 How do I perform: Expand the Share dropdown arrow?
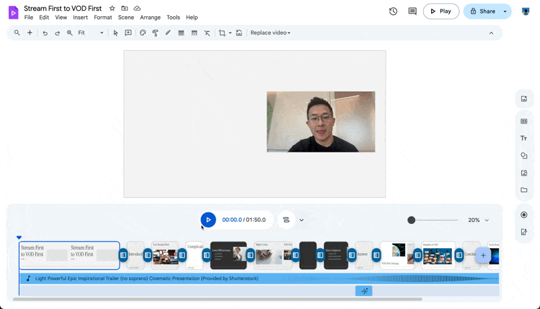coord(505,11)
